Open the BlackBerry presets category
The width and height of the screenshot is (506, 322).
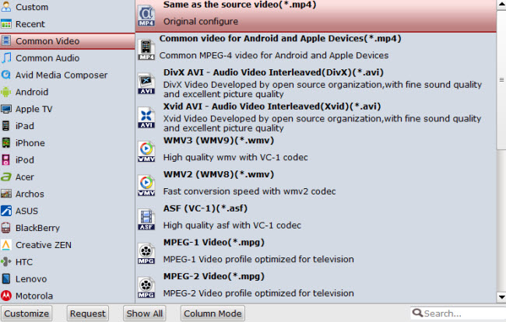(x=68, y=228)
